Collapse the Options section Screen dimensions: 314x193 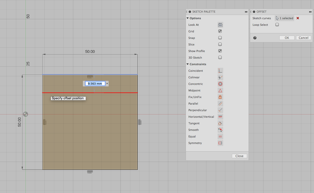click(188, 18)
